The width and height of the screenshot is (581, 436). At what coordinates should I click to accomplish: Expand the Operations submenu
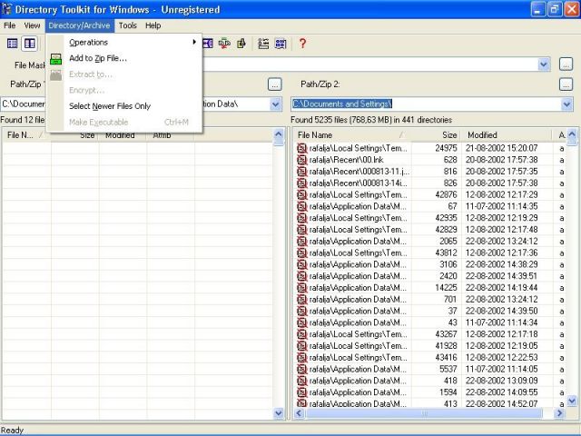(124, 43)
